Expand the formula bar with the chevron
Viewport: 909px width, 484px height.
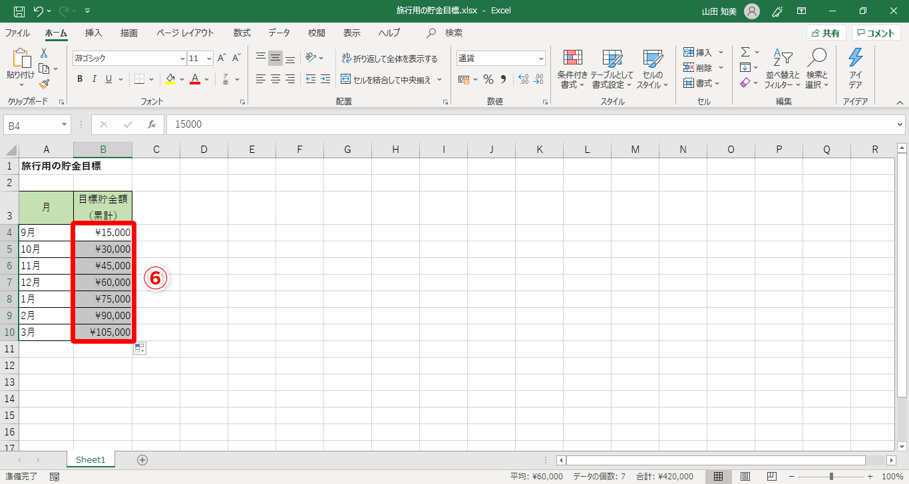pos(900,124)
